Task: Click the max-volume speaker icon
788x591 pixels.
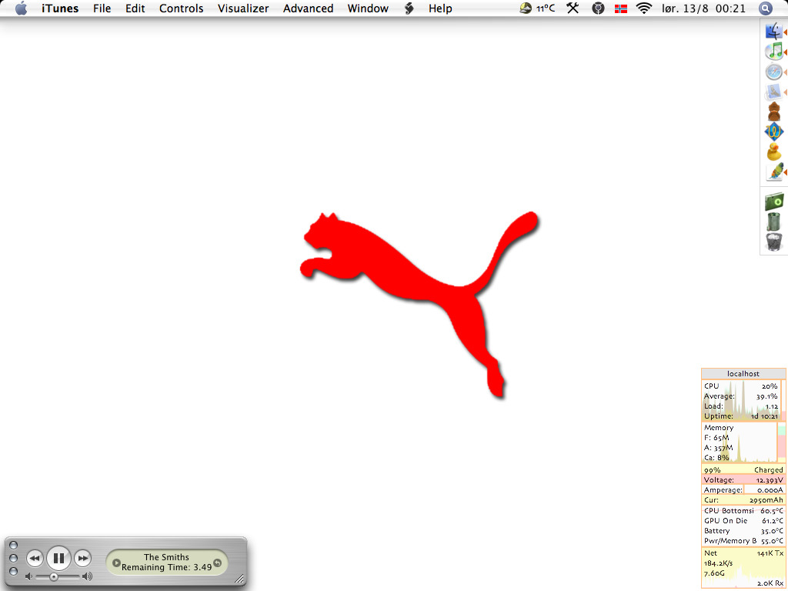Action: pyautogui.click(x=88, y=576)
